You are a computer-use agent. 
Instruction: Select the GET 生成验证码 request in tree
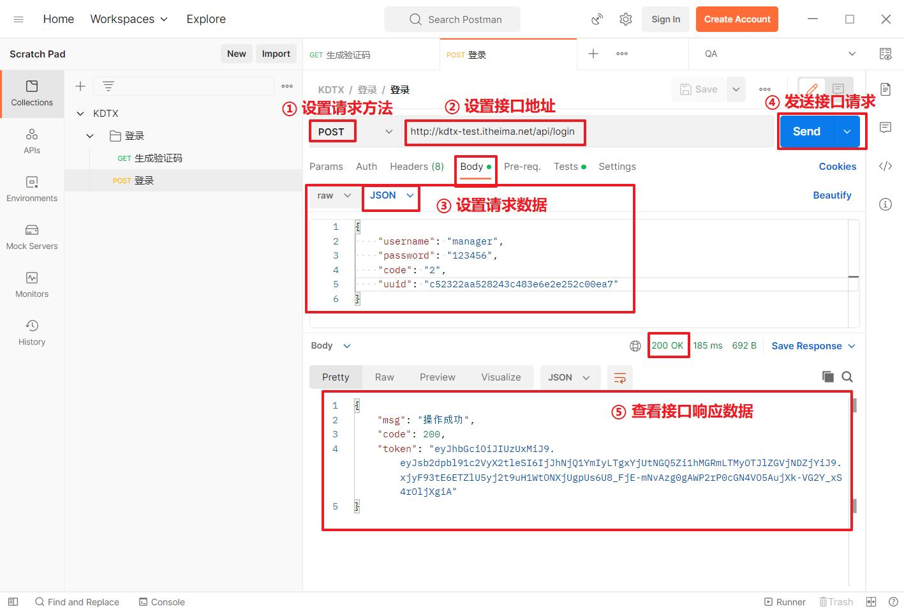(x=184, y=158)
